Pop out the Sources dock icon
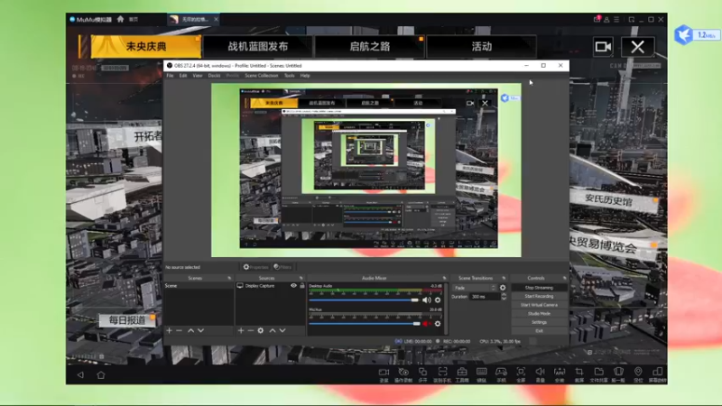This screenshot has height=406, width=722. 301,278
